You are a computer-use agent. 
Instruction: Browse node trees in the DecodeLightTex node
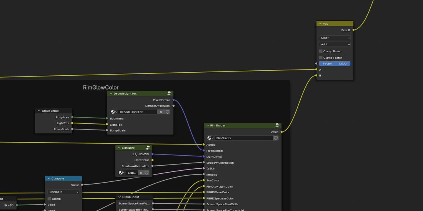(114, 112)
